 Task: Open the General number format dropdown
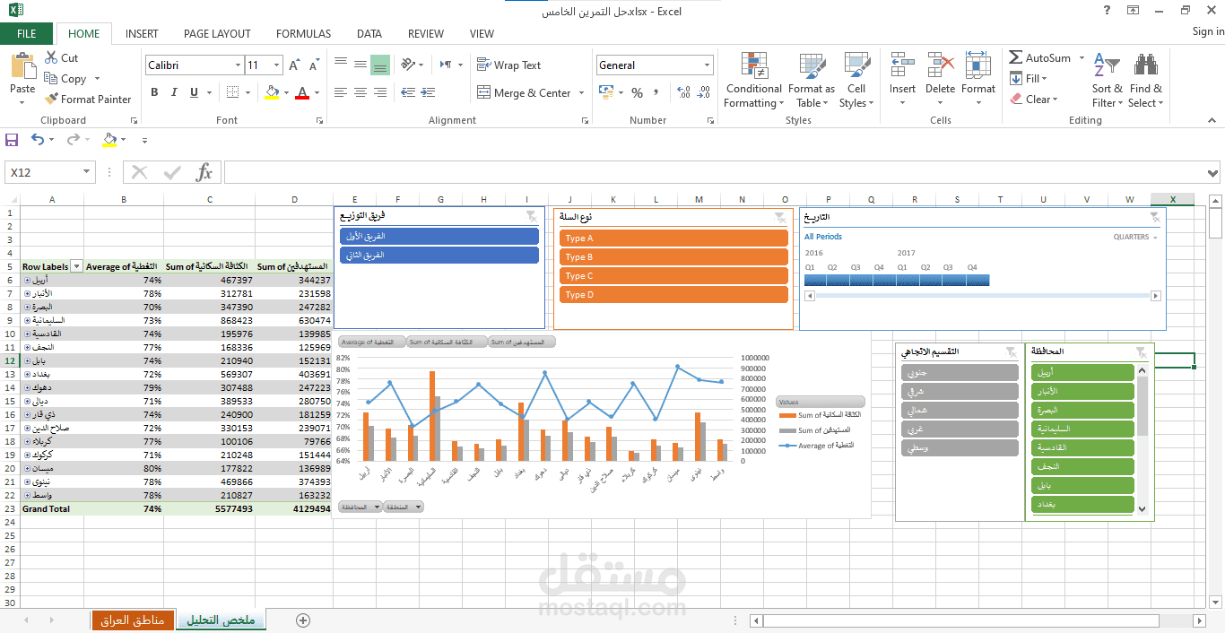[x=708, y=65]
